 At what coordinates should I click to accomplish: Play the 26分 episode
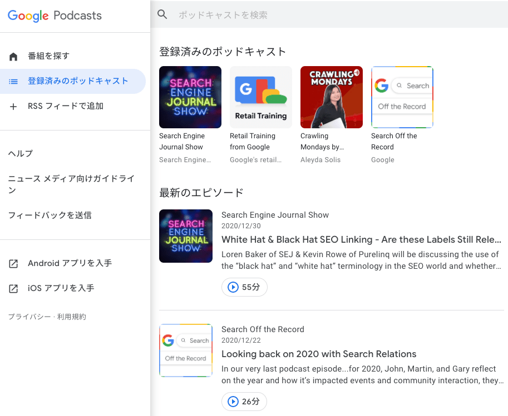(x=244, y=402)
